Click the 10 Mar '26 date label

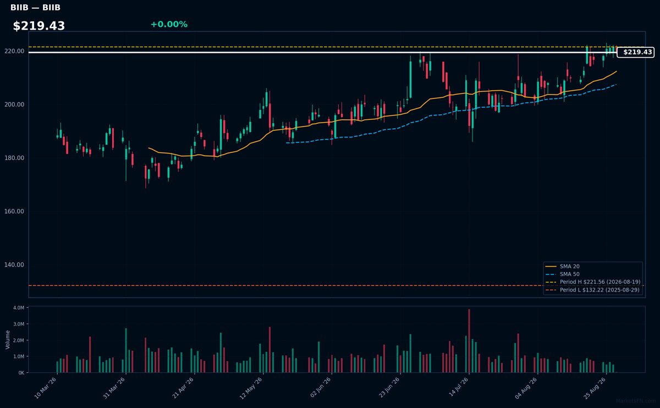46,388
